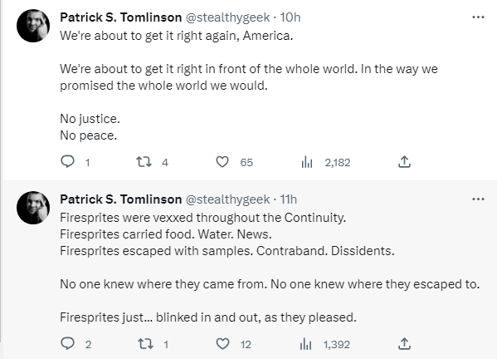The height and width of the screenshot is (359, 497).
Task: Open @stealthygeek handle on the 11h tweet
Action: coord(227,199)
